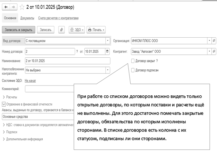
Task: Go back with the left arrow button
Action: tap(6, 7)
